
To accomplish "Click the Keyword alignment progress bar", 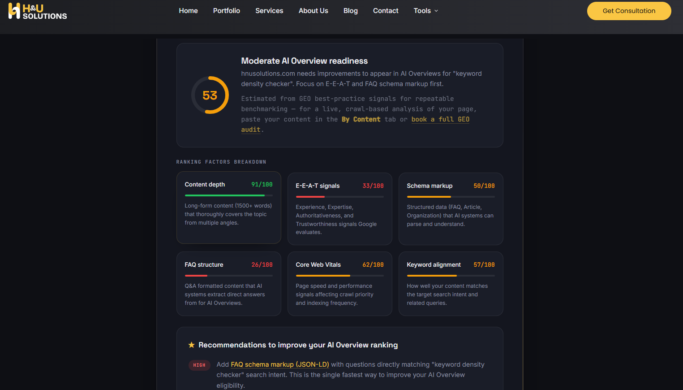I will click(x=451, y=276).
